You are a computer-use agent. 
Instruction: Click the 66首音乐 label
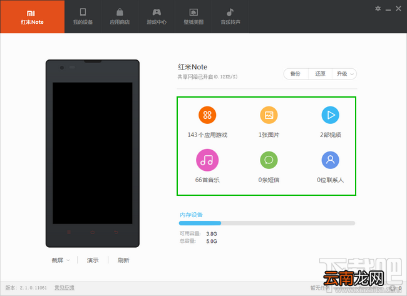pyautogui.click(x=207, y=180)
